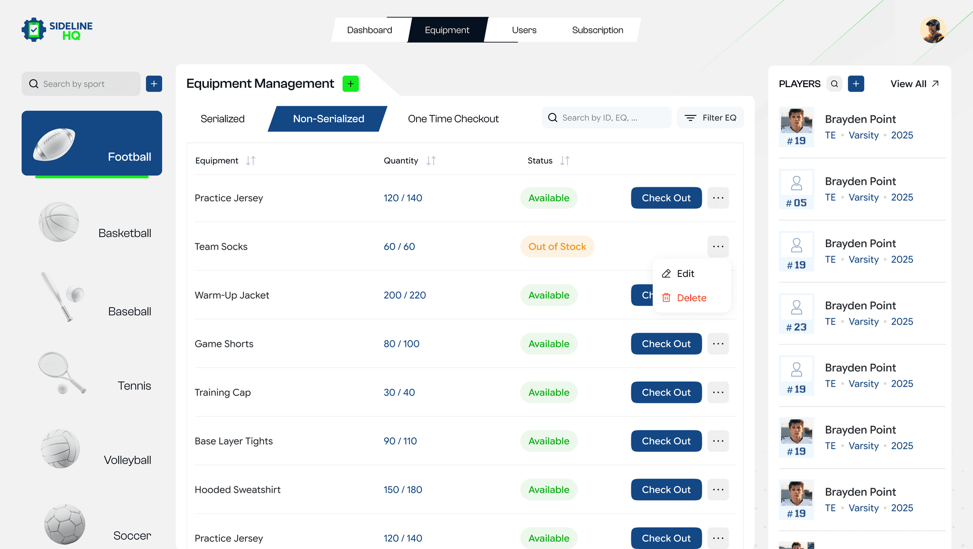Select the Volleyball sport icon
The image size is (973, 549).
(x=60, y=448)
